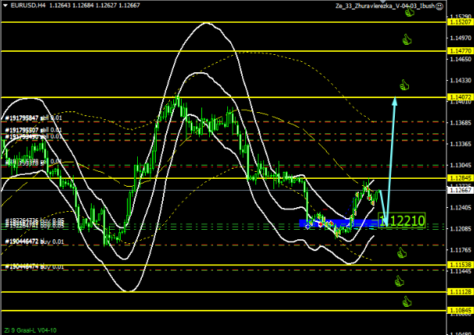Click the 1.12667 current price marker

point(460,191)
